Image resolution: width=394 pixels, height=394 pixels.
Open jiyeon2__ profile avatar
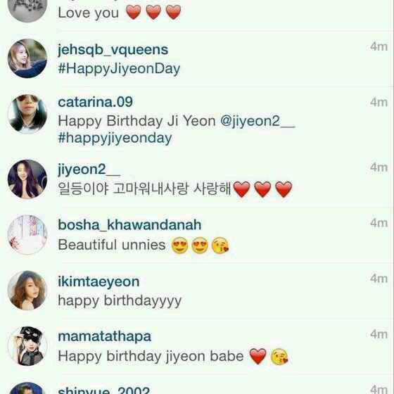[27, 179]
